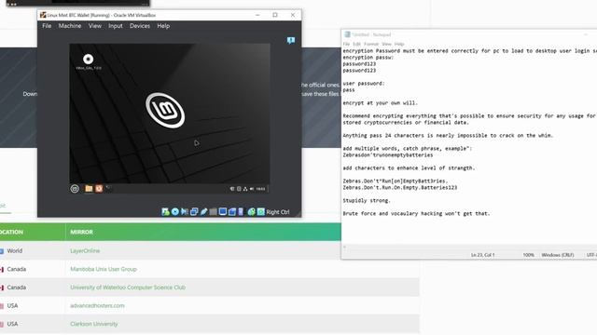
Task: Click 'Brute force' line in Notepad
Action: coord(416,213)
